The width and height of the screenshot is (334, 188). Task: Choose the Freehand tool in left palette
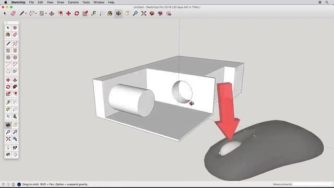[15, 44]
